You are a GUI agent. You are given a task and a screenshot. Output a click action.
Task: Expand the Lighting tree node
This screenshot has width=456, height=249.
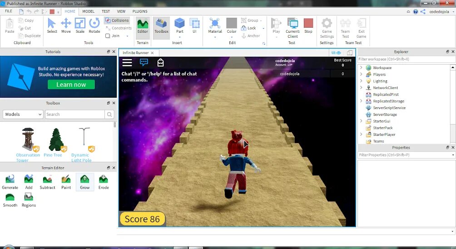361,81
